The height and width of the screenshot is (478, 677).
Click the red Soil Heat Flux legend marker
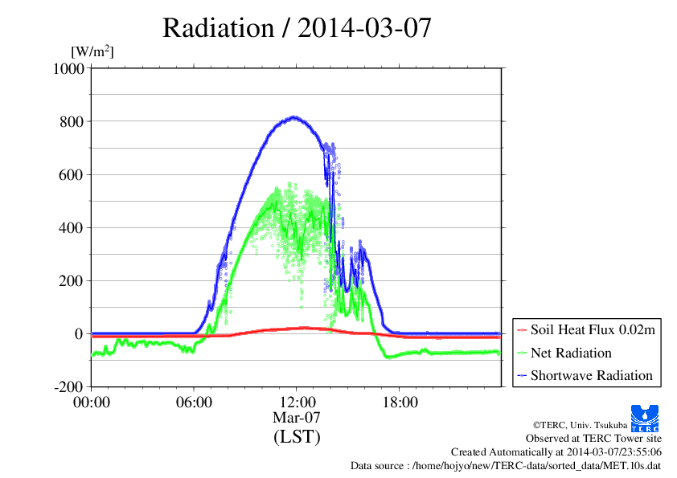pyautogui.click(x=522, y=330)
